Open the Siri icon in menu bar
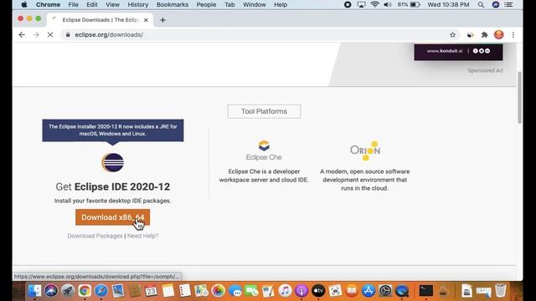This screenshot has height=301, width=536. click(x=496, y=5)
